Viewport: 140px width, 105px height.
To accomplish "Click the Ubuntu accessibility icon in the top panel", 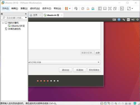I will coord(119,20).
